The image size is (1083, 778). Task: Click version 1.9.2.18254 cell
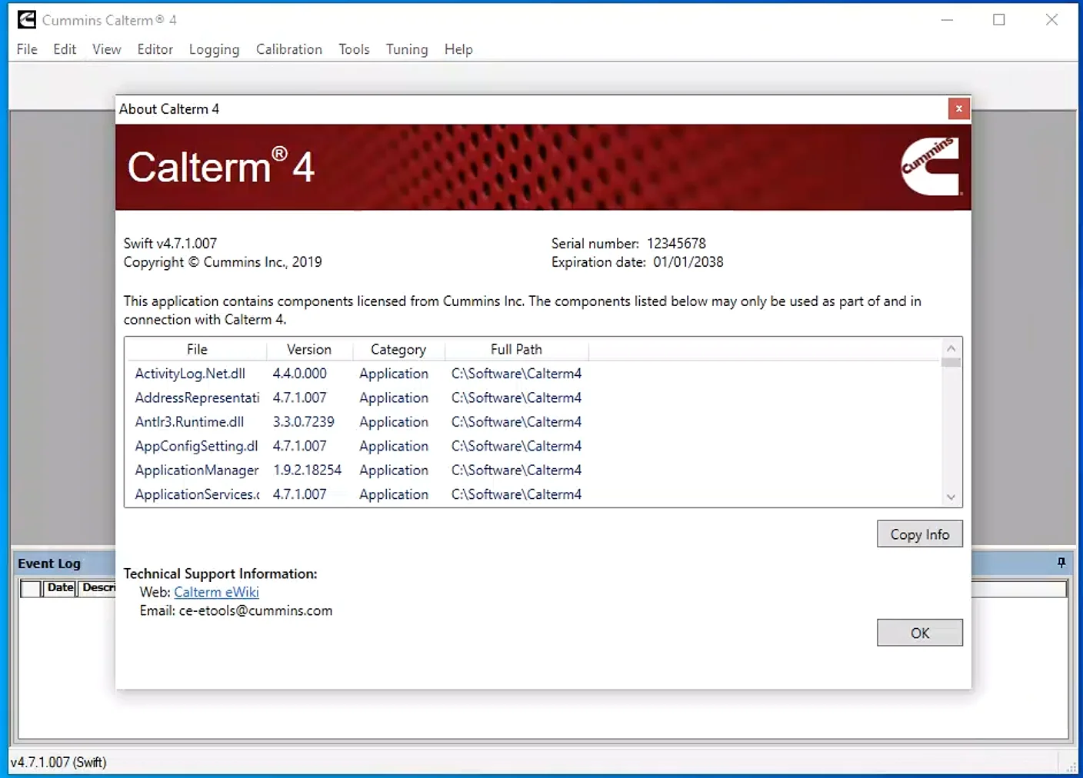pos(308,470)
